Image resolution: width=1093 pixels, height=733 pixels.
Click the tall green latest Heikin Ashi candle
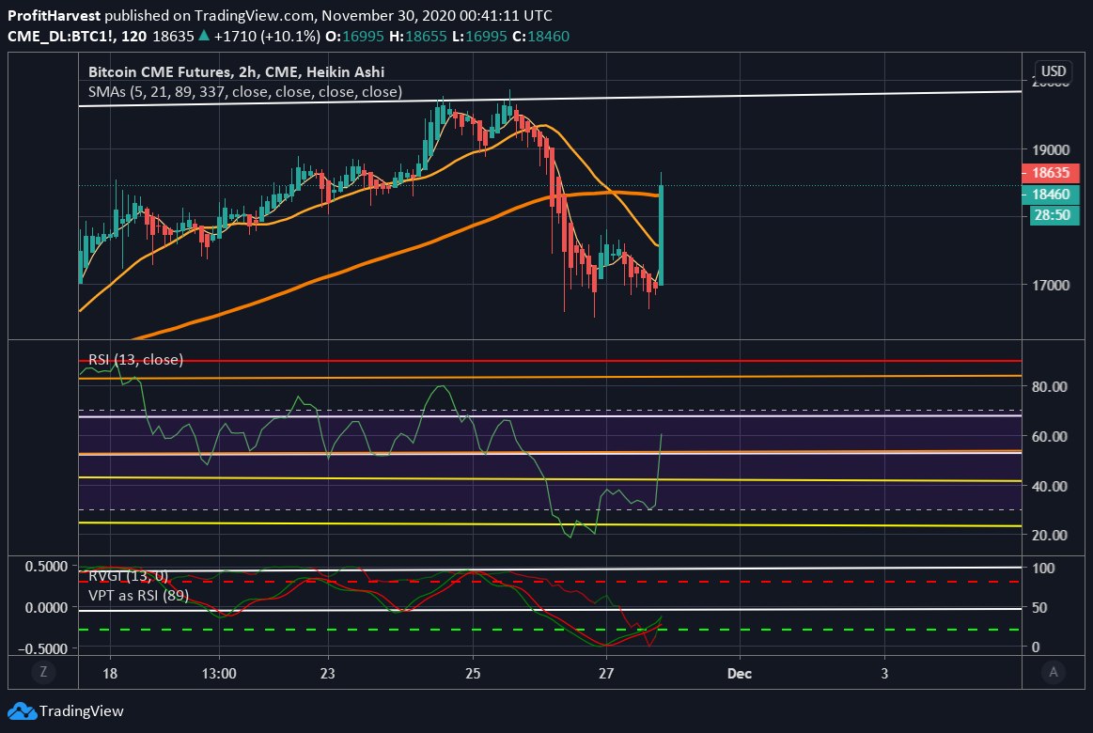(x=661, y=234)
